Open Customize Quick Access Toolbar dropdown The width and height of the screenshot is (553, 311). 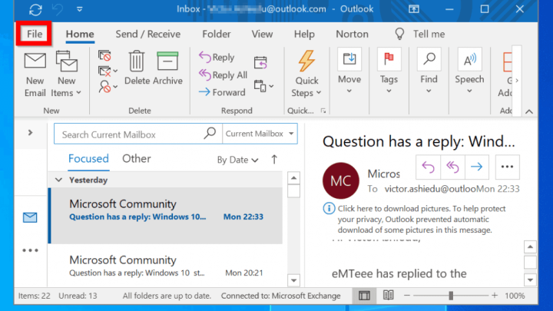(80, 9)
